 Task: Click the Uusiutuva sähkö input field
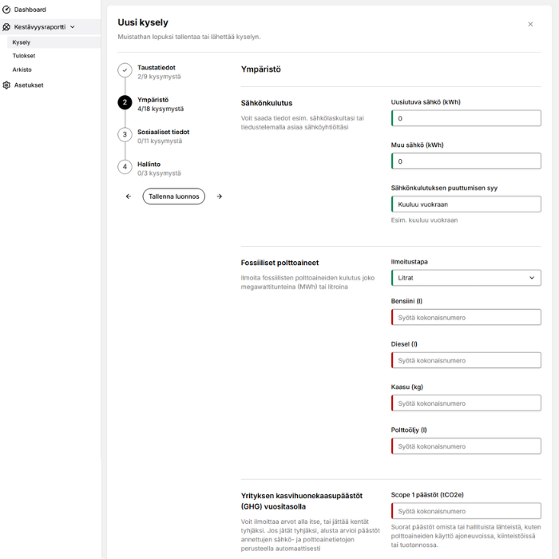(x=466, y=118)
